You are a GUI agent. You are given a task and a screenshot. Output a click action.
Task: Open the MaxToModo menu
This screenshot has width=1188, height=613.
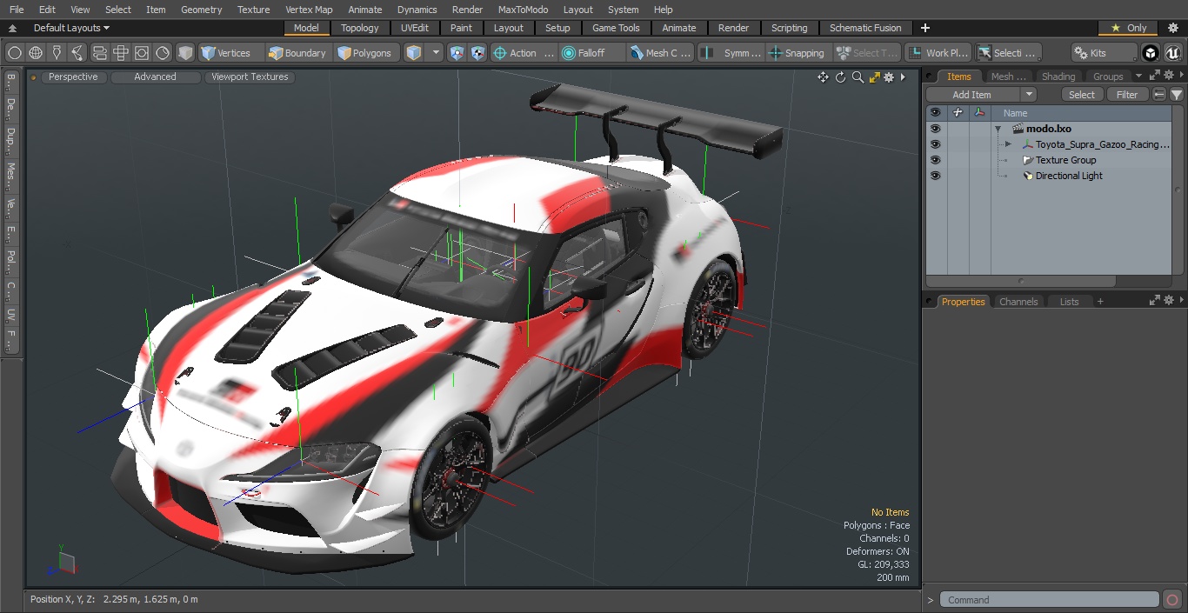[523, 10]
